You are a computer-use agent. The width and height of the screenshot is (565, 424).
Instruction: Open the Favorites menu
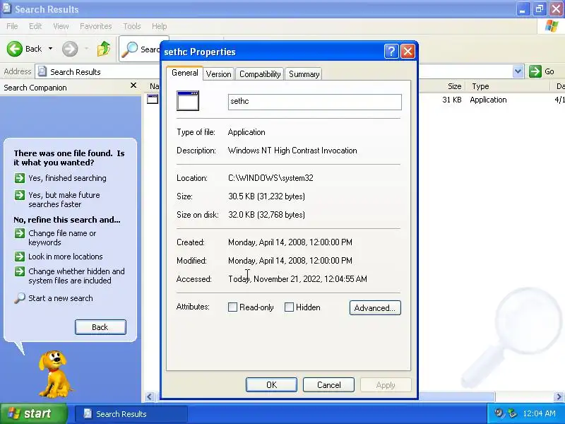96,26
